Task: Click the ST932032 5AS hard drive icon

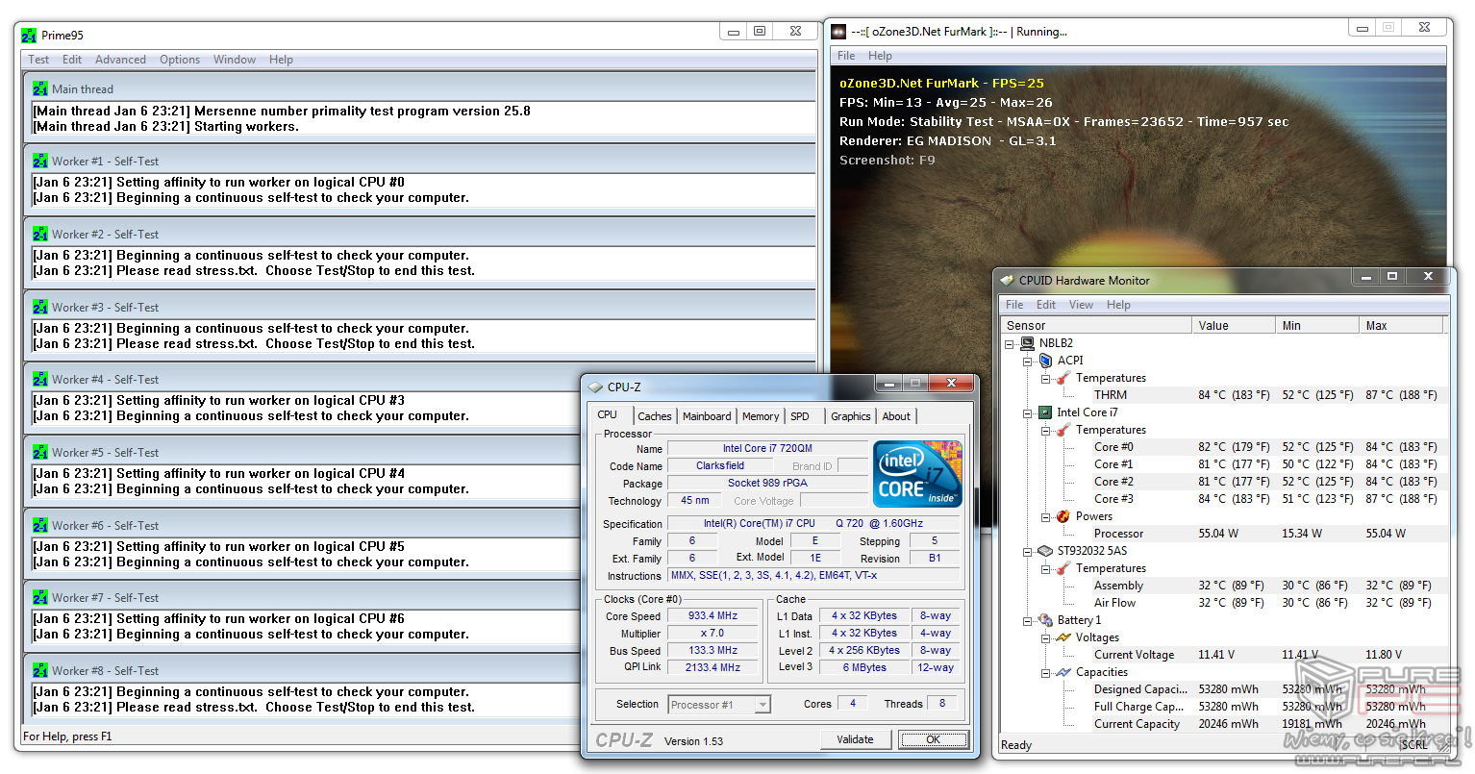Action: [1045, 551]
